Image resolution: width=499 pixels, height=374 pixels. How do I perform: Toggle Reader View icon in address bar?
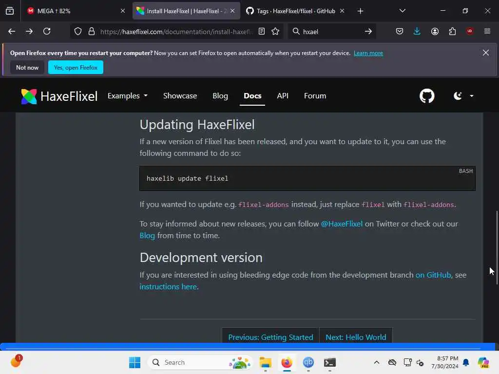[262, 32]
